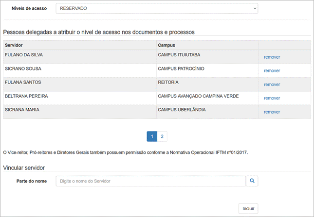Image resolution: width=314 pixels, height=217 pixels.
Task: Click the REITORIA campus cell
Action: tap(168, 83)
